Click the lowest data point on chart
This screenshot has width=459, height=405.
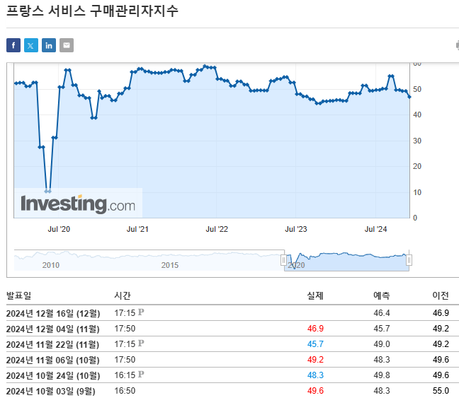tap(47, 191)
